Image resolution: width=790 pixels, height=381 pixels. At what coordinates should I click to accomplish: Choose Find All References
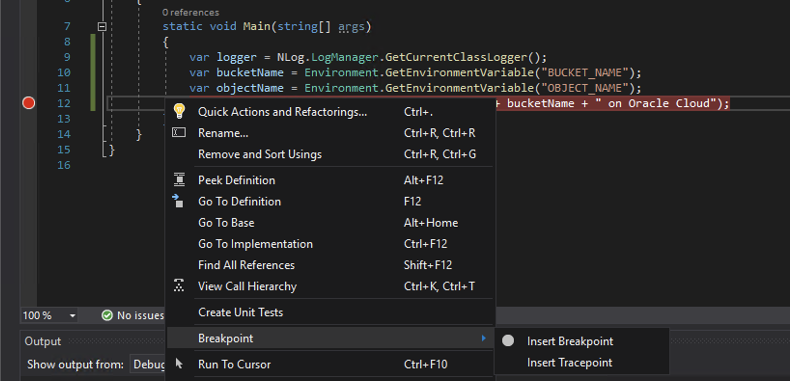pos(246,265)
